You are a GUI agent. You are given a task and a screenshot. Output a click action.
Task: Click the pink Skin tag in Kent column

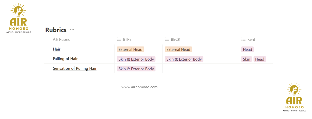click(247, 59)
